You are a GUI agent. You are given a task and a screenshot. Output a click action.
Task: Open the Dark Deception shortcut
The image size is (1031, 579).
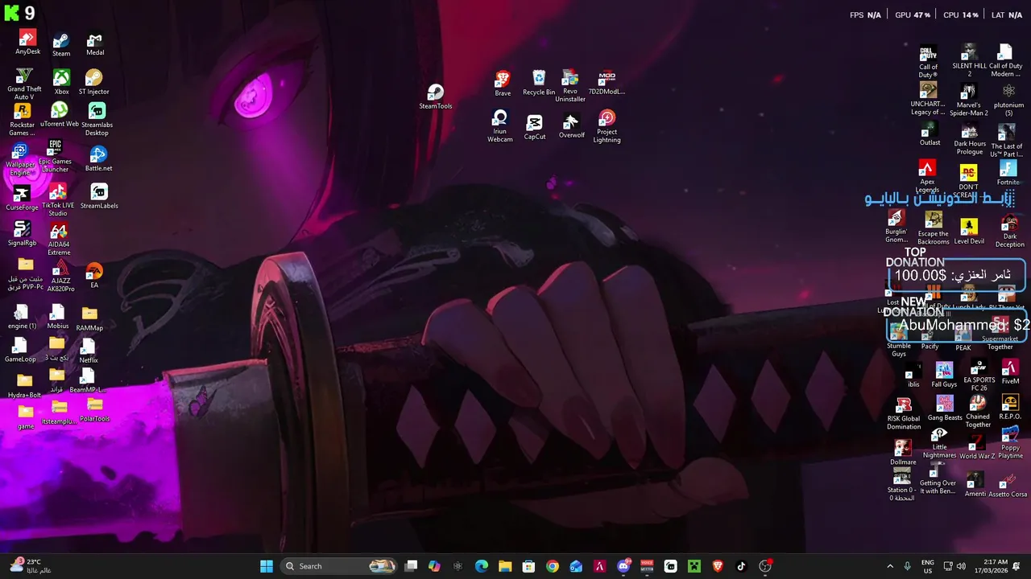click(x=1009, y=232)
